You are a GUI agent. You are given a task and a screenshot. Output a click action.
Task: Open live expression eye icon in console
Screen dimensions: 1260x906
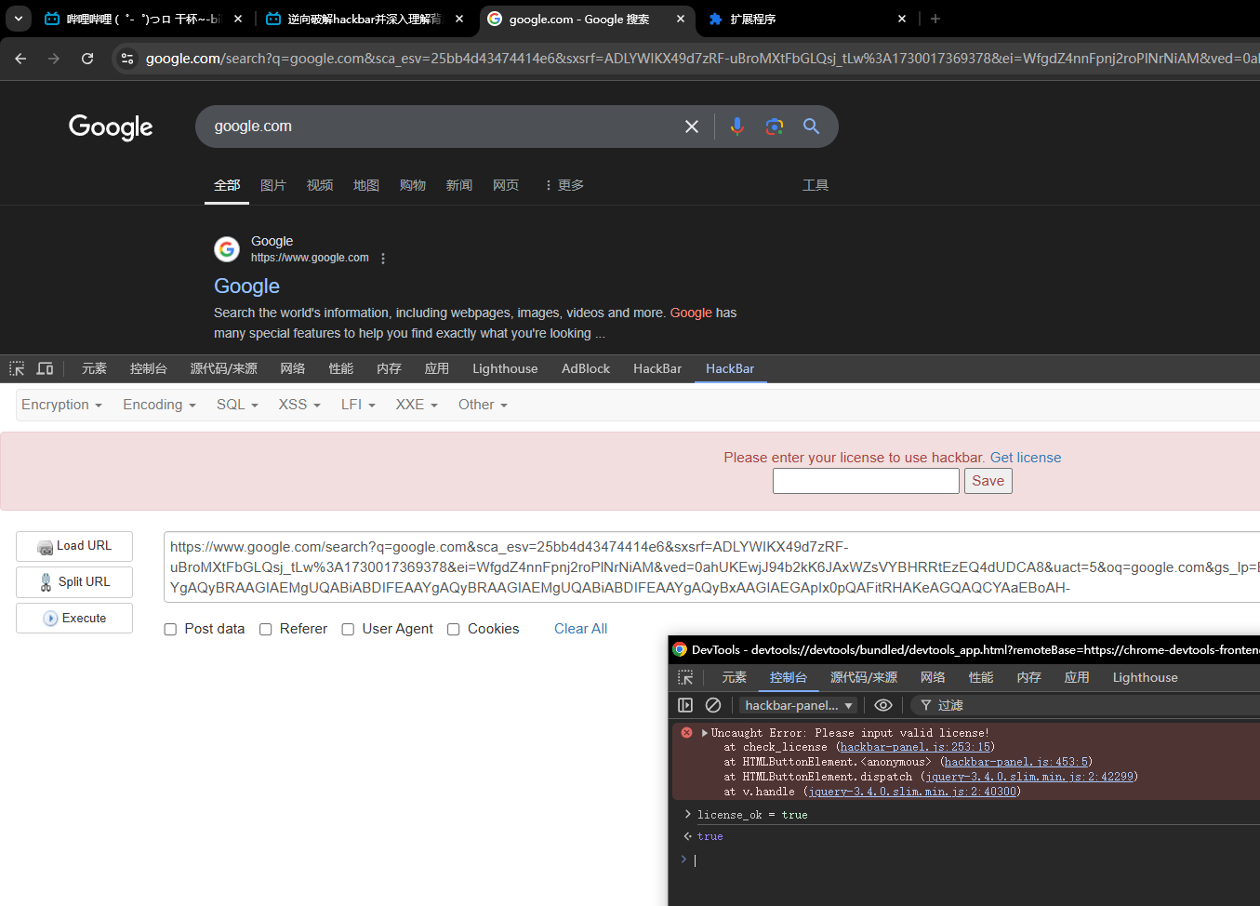coord(883,705)
